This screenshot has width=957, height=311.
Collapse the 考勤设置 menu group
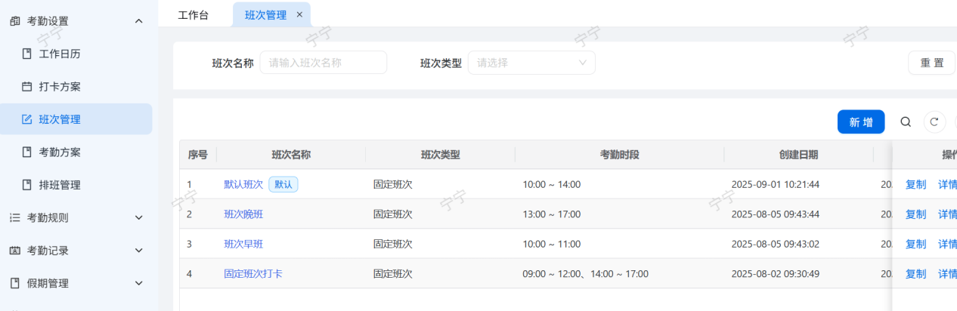pyautogui.click(x=138, y=21)
